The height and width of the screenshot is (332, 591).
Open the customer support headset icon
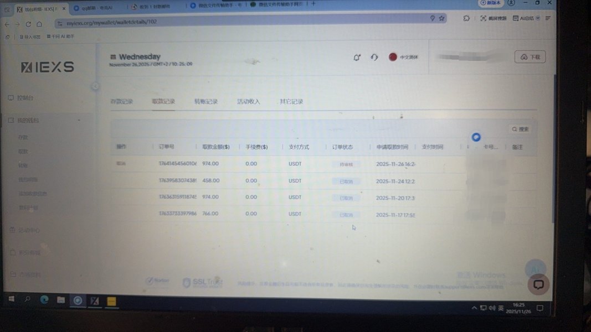coord(374,57)
